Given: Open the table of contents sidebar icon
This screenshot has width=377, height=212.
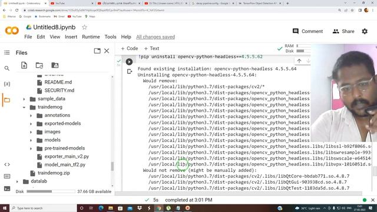Looking at the screenshot, I should (7, 52).
